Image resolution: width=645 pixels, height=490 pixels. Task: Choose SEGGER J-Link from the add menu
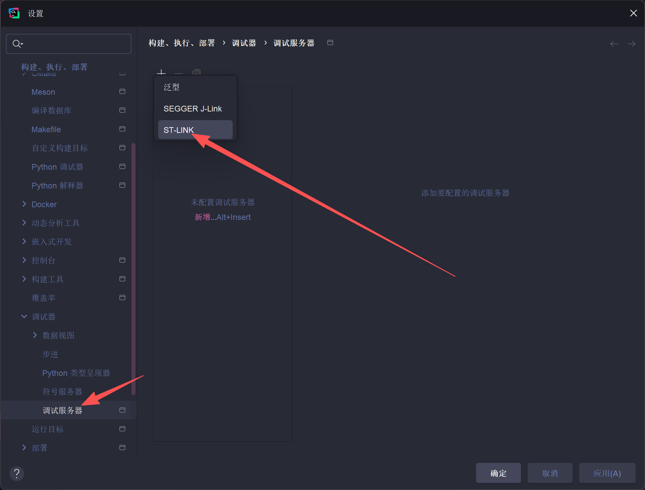[195, 109]
